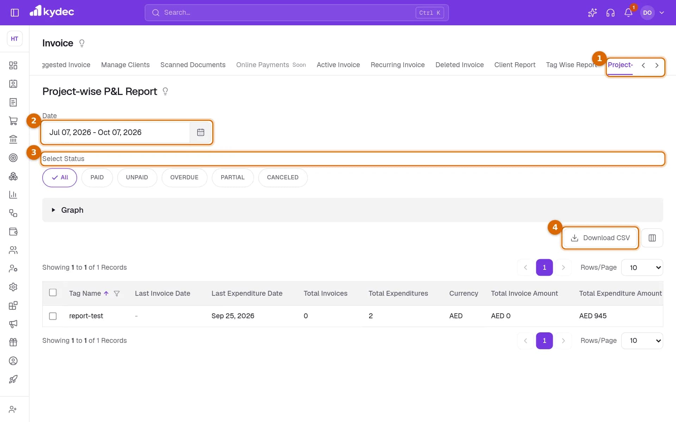This screenshot has height=422, width=676.
Task: Open the rocket icon in the sidebar
Action: coord(13,379)
